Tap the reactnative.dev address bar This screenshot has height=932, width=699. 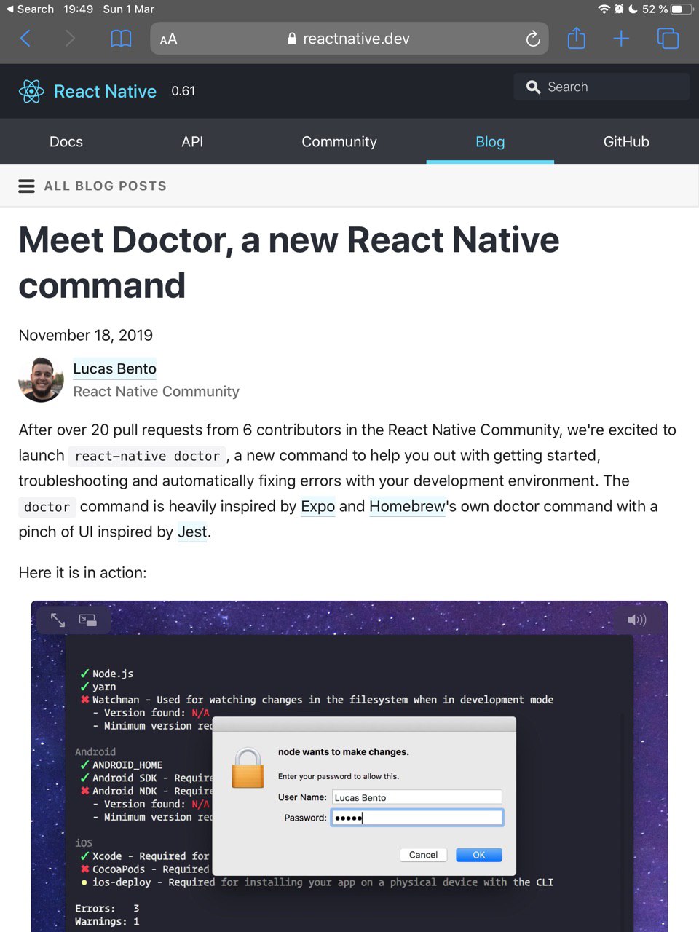(x=348, y=39)
